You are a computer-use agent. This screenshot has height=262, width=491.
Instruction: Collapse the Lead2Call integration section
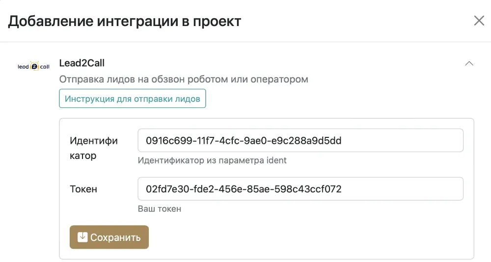coord(469,63)
